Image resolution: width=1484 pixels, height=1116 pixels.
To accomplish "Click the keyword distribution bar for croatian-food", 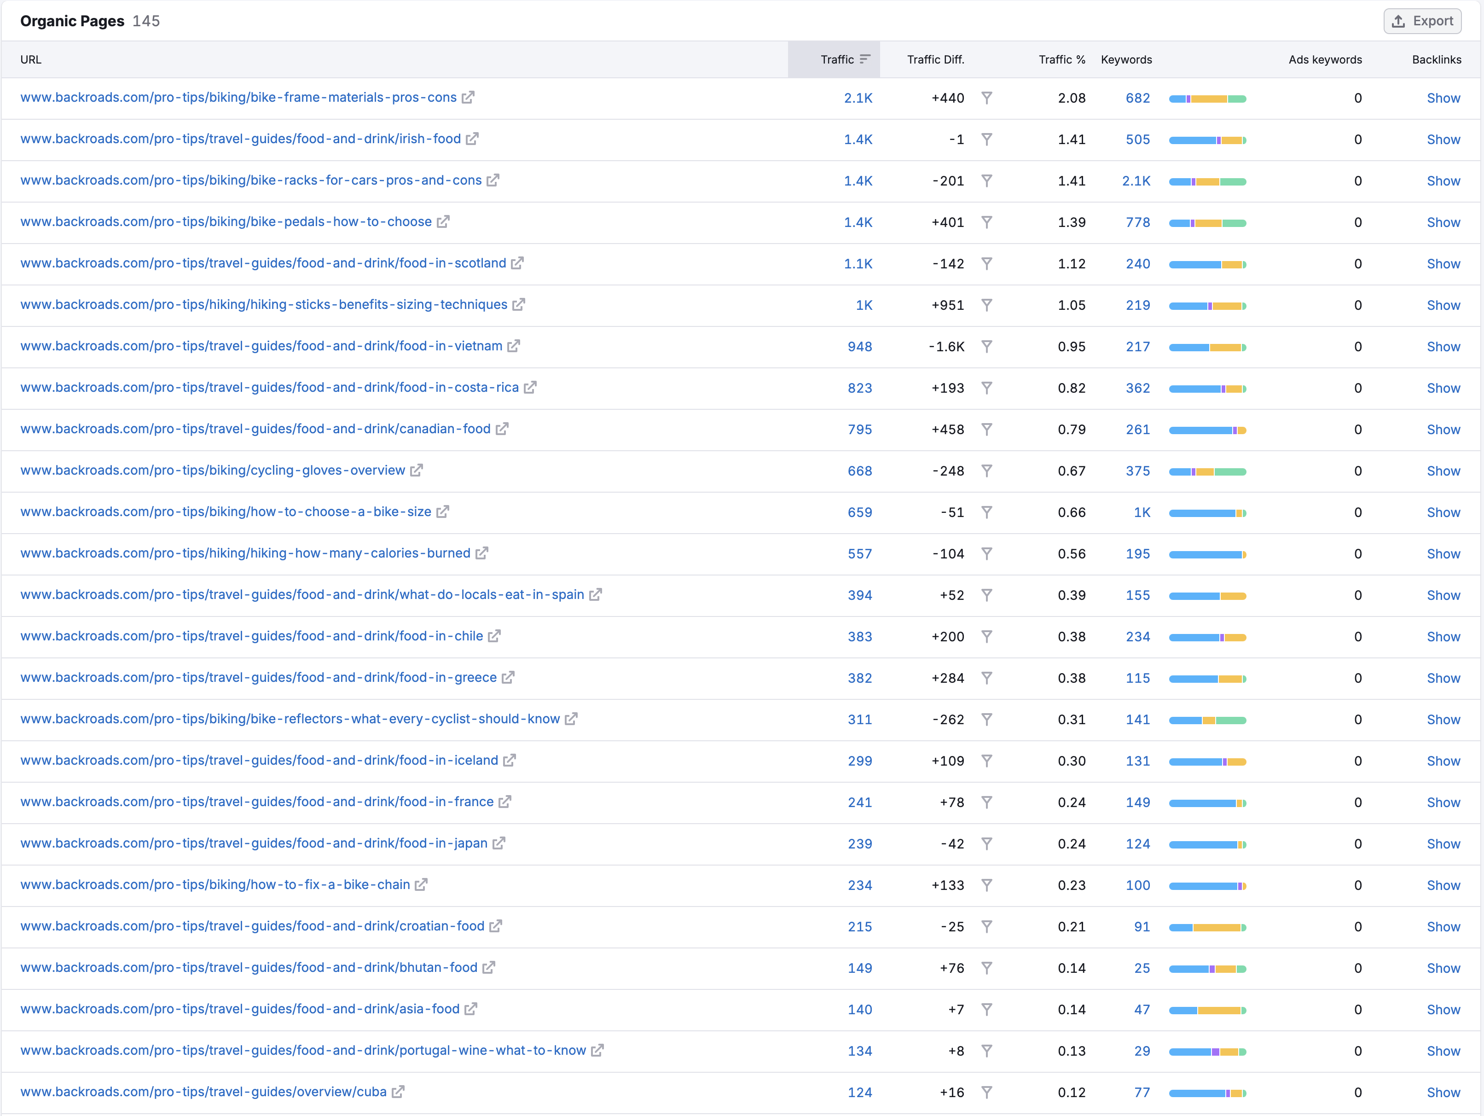I will 1208,926.
